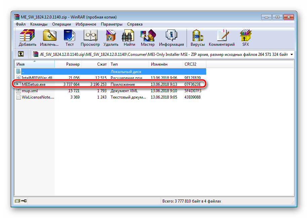The image size is (308, 218).
Task: Sort by the Изменён column header
Action: [x=159, y=64]
